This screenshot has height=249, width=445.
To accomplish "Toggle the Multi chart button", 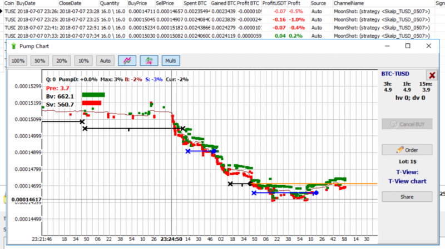I will [x=171, y=61].
